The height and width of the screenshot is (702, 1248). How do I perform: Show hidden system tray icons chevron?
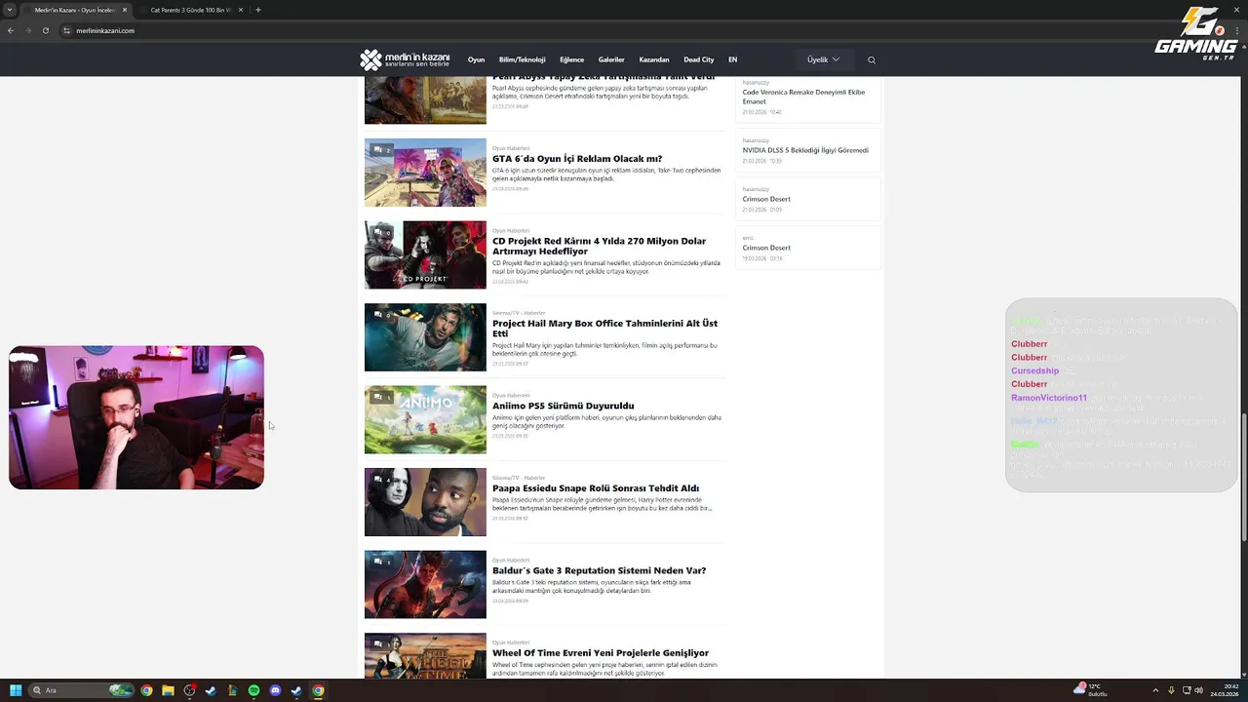coord(1155,690)
